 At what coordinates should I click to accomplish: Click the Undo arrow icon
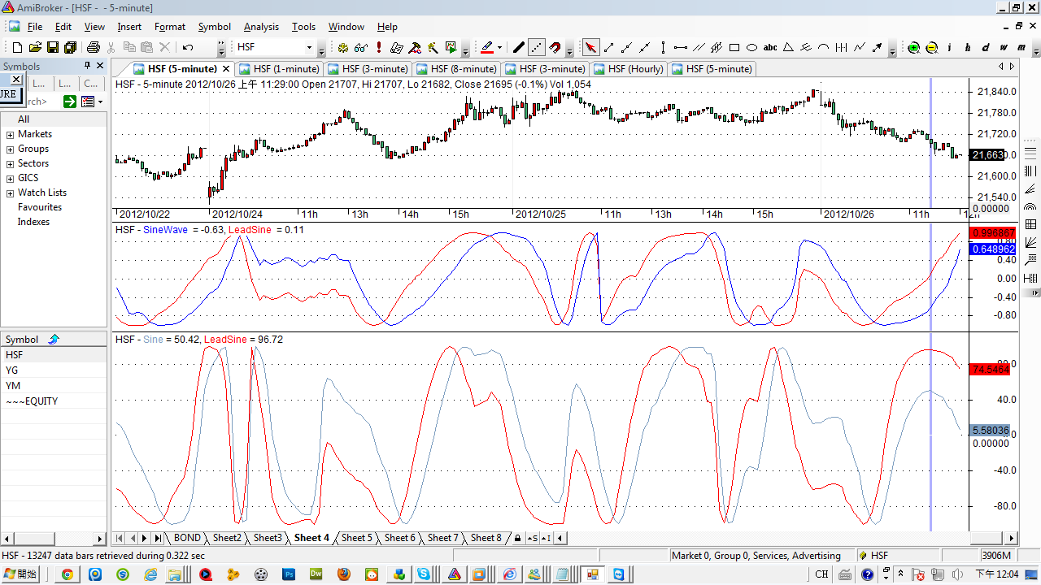(x=188, y=48)
